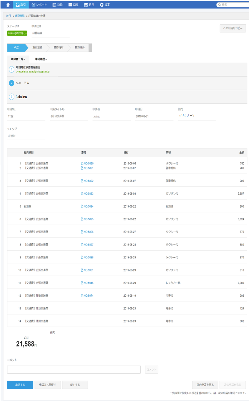This screenshot has width=249, height=401.
Task: Select approver step number 1 circle
Action: point(12,70)
